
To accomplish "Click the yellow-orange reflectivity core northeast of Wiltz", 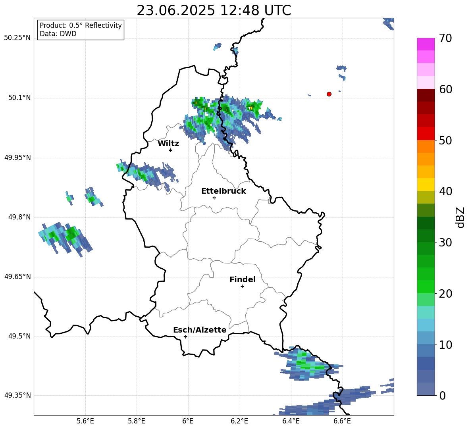I will pos(251,108).
